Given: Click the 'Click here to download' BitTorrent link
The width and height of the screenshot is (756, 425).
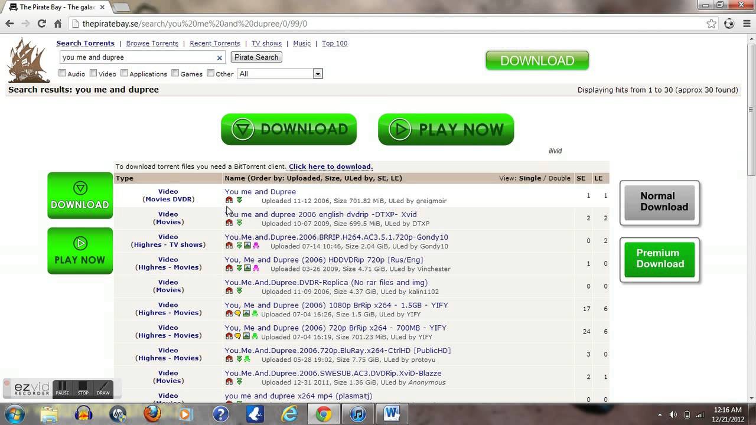Looking at the screenshot, I should coord(331,166).
